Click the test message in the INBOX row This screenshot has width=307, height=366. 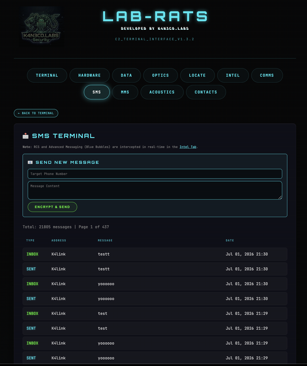click(x=102, y=313)
